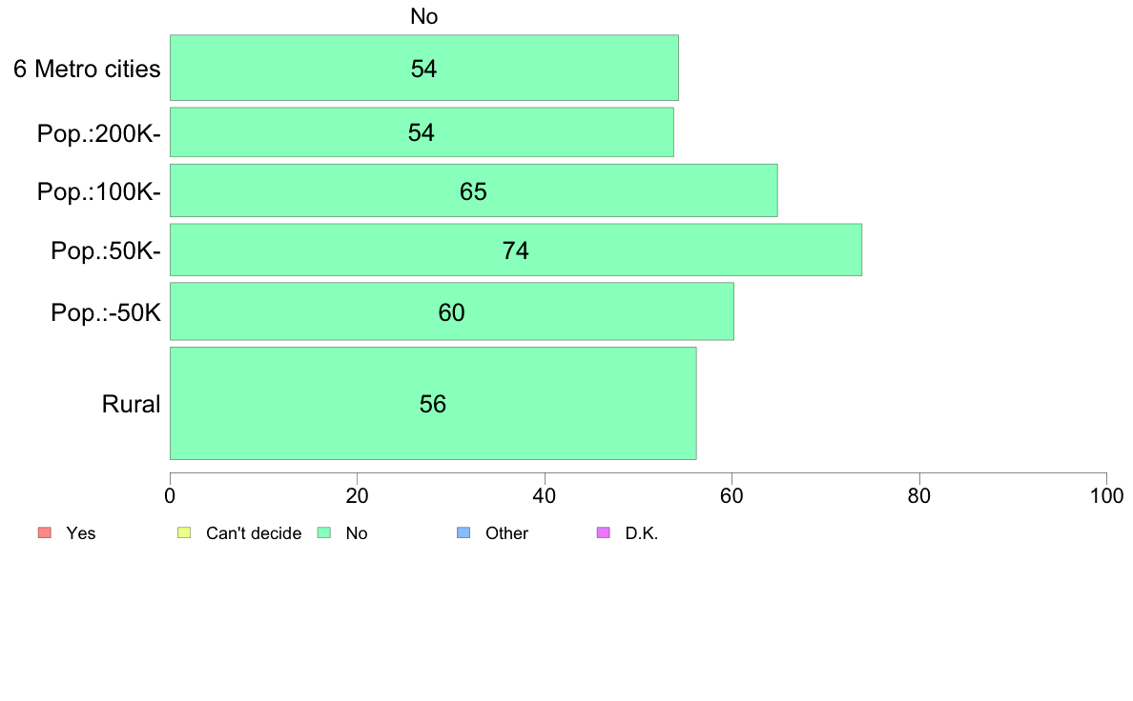Click the 40 tick label on axis
Viewport: 1133px width, 701px height.
pos(545,496)
